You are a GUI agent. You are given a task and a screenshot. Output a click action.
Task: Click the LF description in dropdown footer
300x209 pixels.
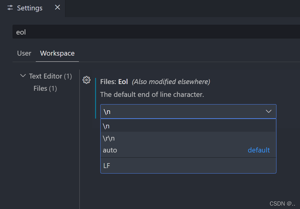(107, 166)
